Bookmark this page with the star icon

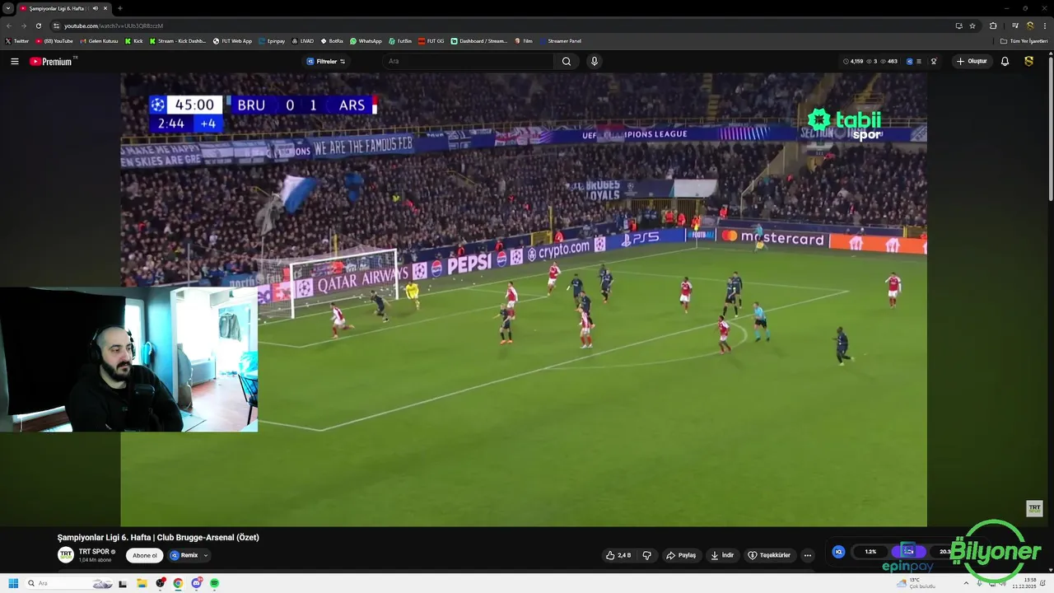972,26
